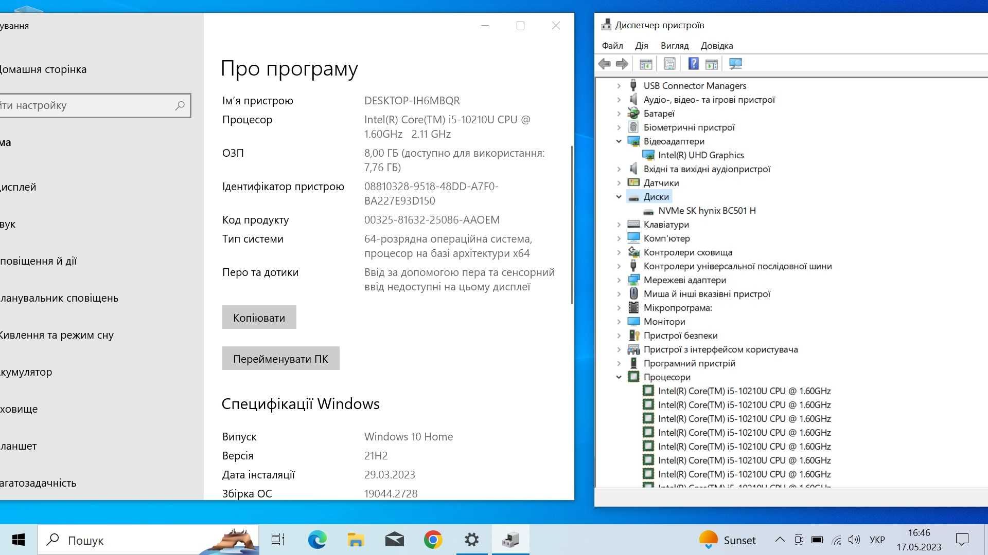Screen dimensions: 988x555
Task: Click the Settings page vertical scrollbar
Action: pyautogui.click(x=572, y=225)
